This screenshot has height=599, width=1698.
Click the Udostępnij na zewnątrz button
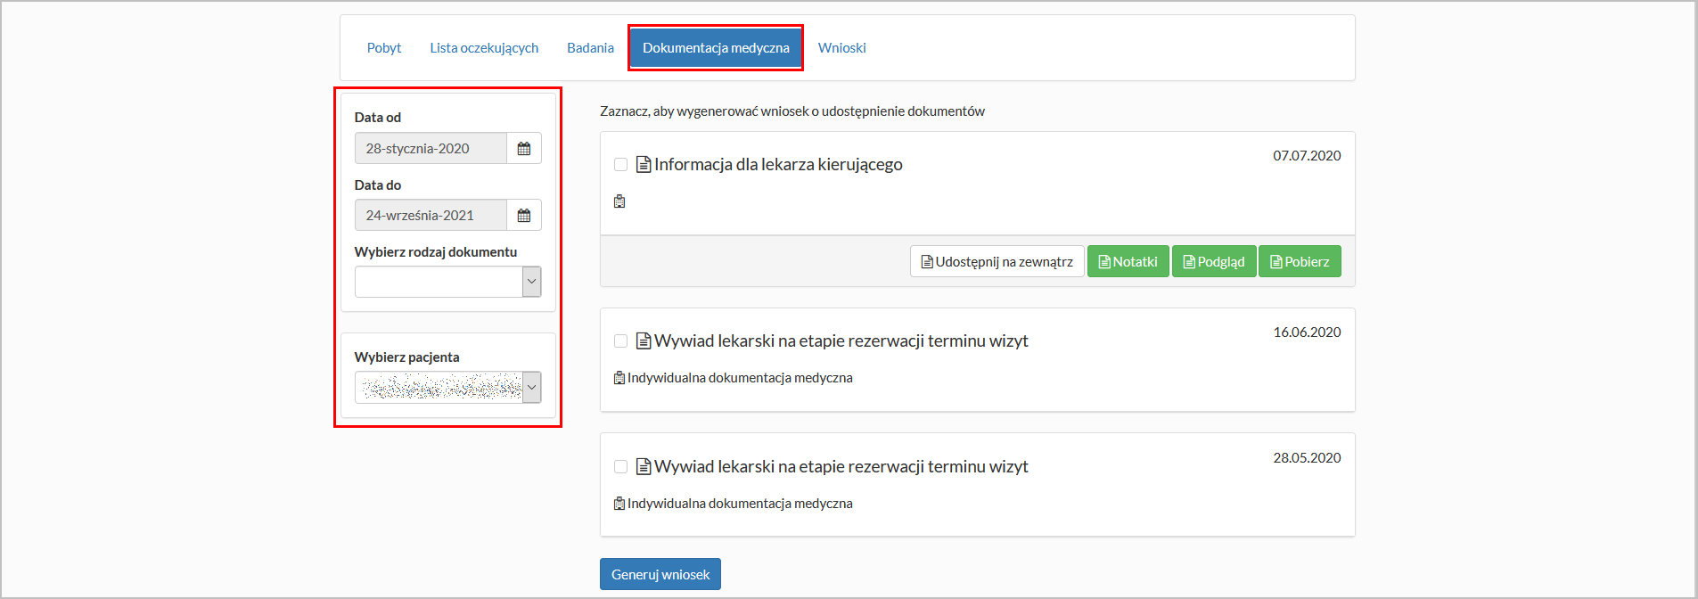click(x=997, y=262)
